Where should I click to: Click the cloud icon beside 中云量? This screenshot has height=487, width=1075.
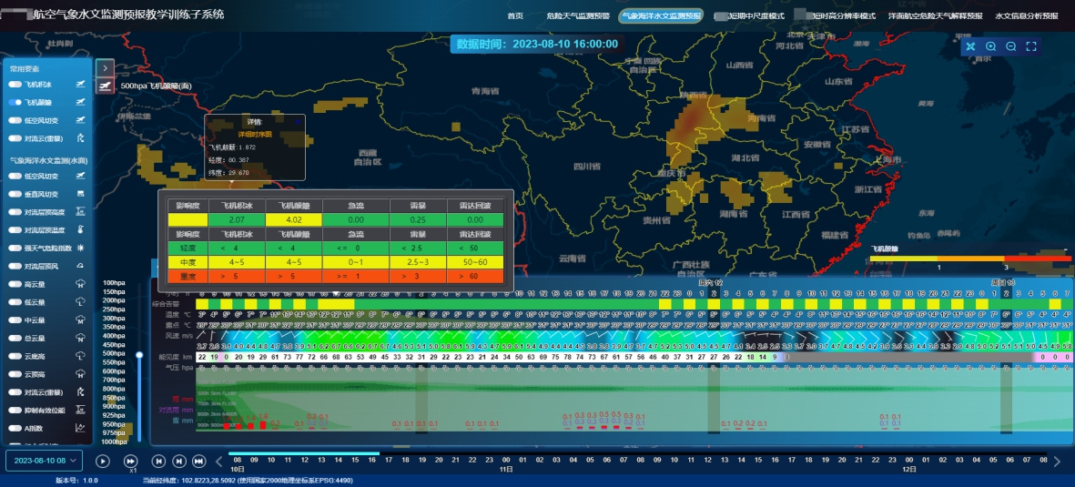pyautogui.click(x=80, y=320)
